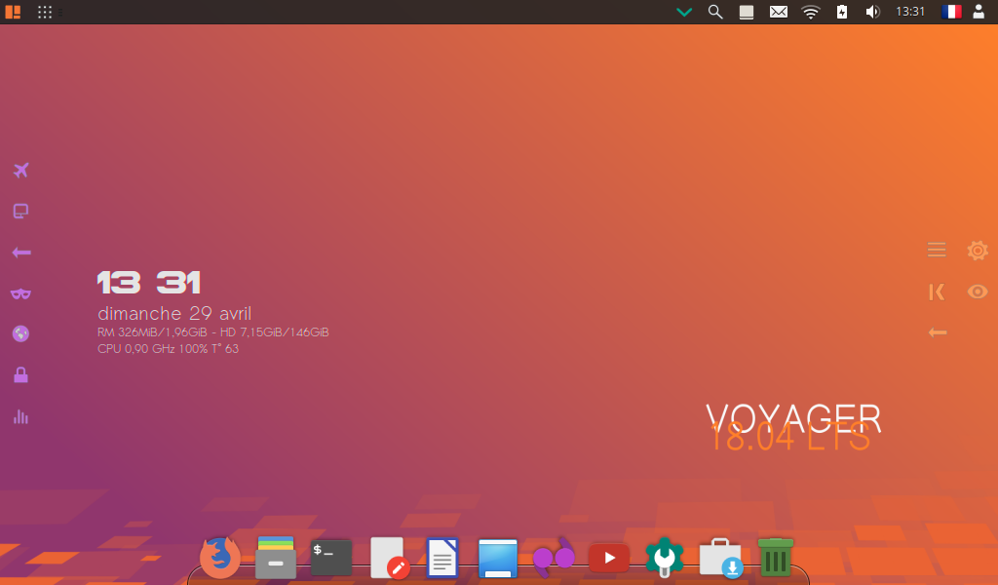Viewport: 998px width, 585px height.
Task: Toggle the eye visibility icon on right
Action: point(978,292)
